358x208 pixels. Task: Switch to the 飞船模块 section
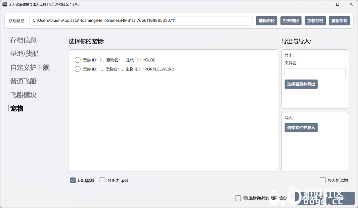(23, 95)
